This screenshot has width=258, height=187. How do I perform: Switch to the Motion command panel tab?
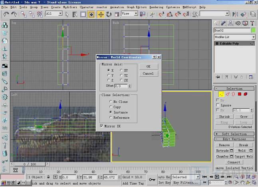[238, 23]
